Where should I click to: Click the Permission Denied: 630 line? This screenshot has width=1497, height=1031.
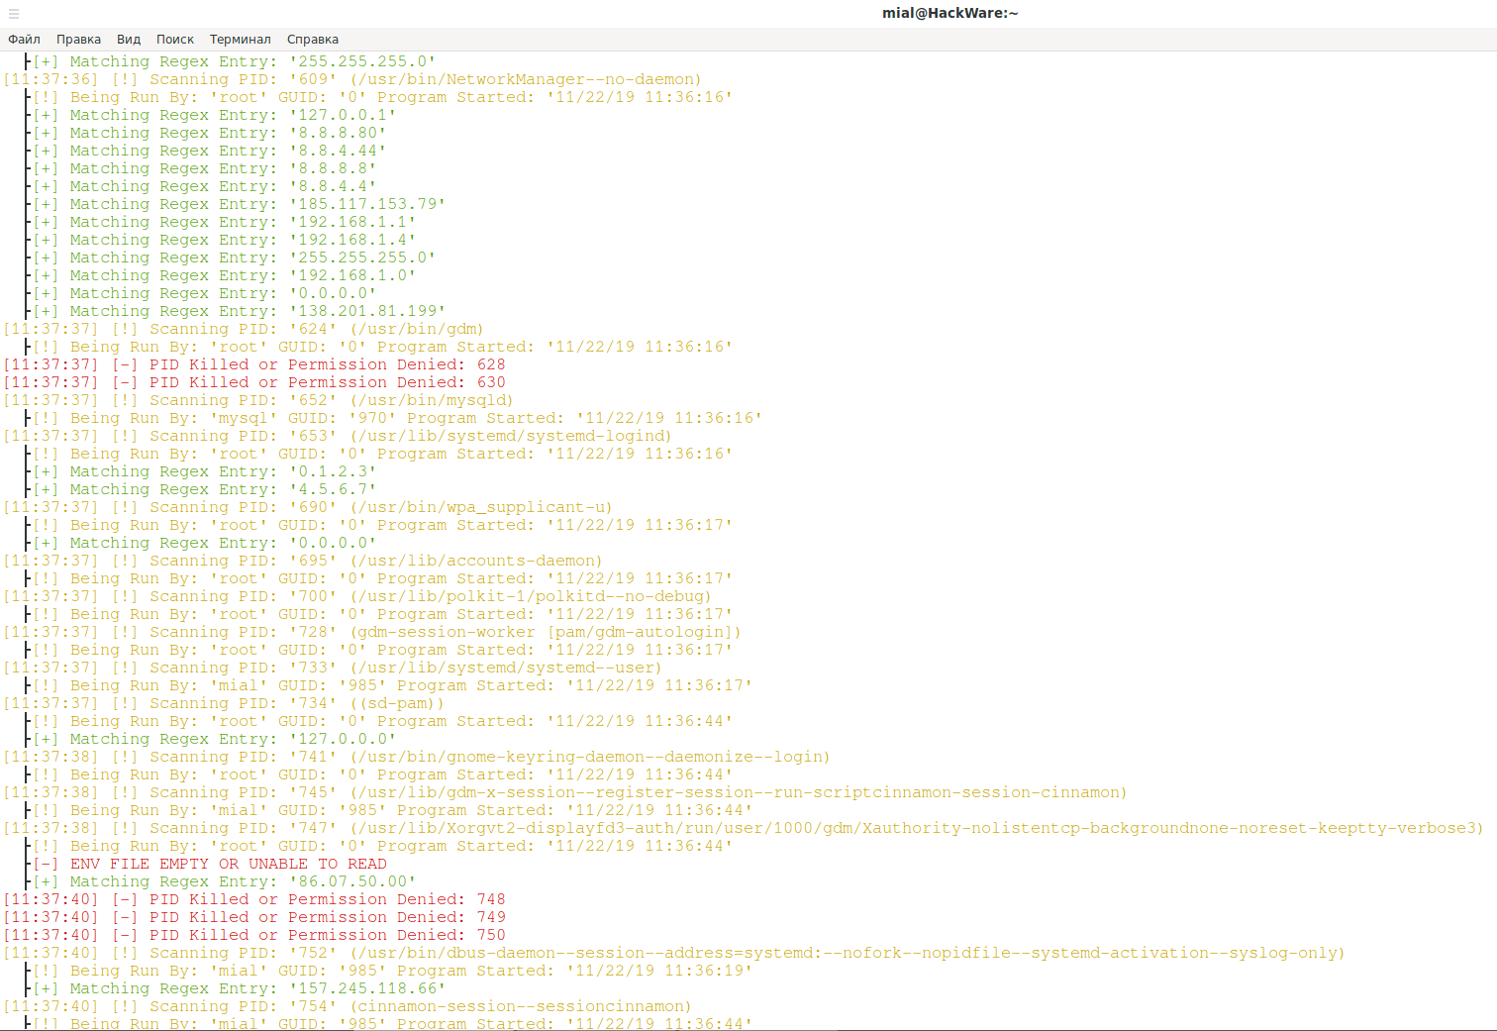click(254, 382)
